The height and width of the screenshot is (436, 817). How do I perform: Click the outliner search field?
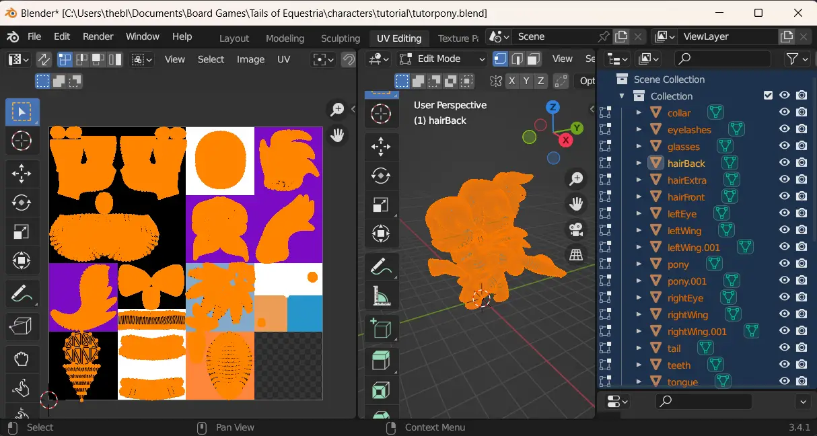723,59
